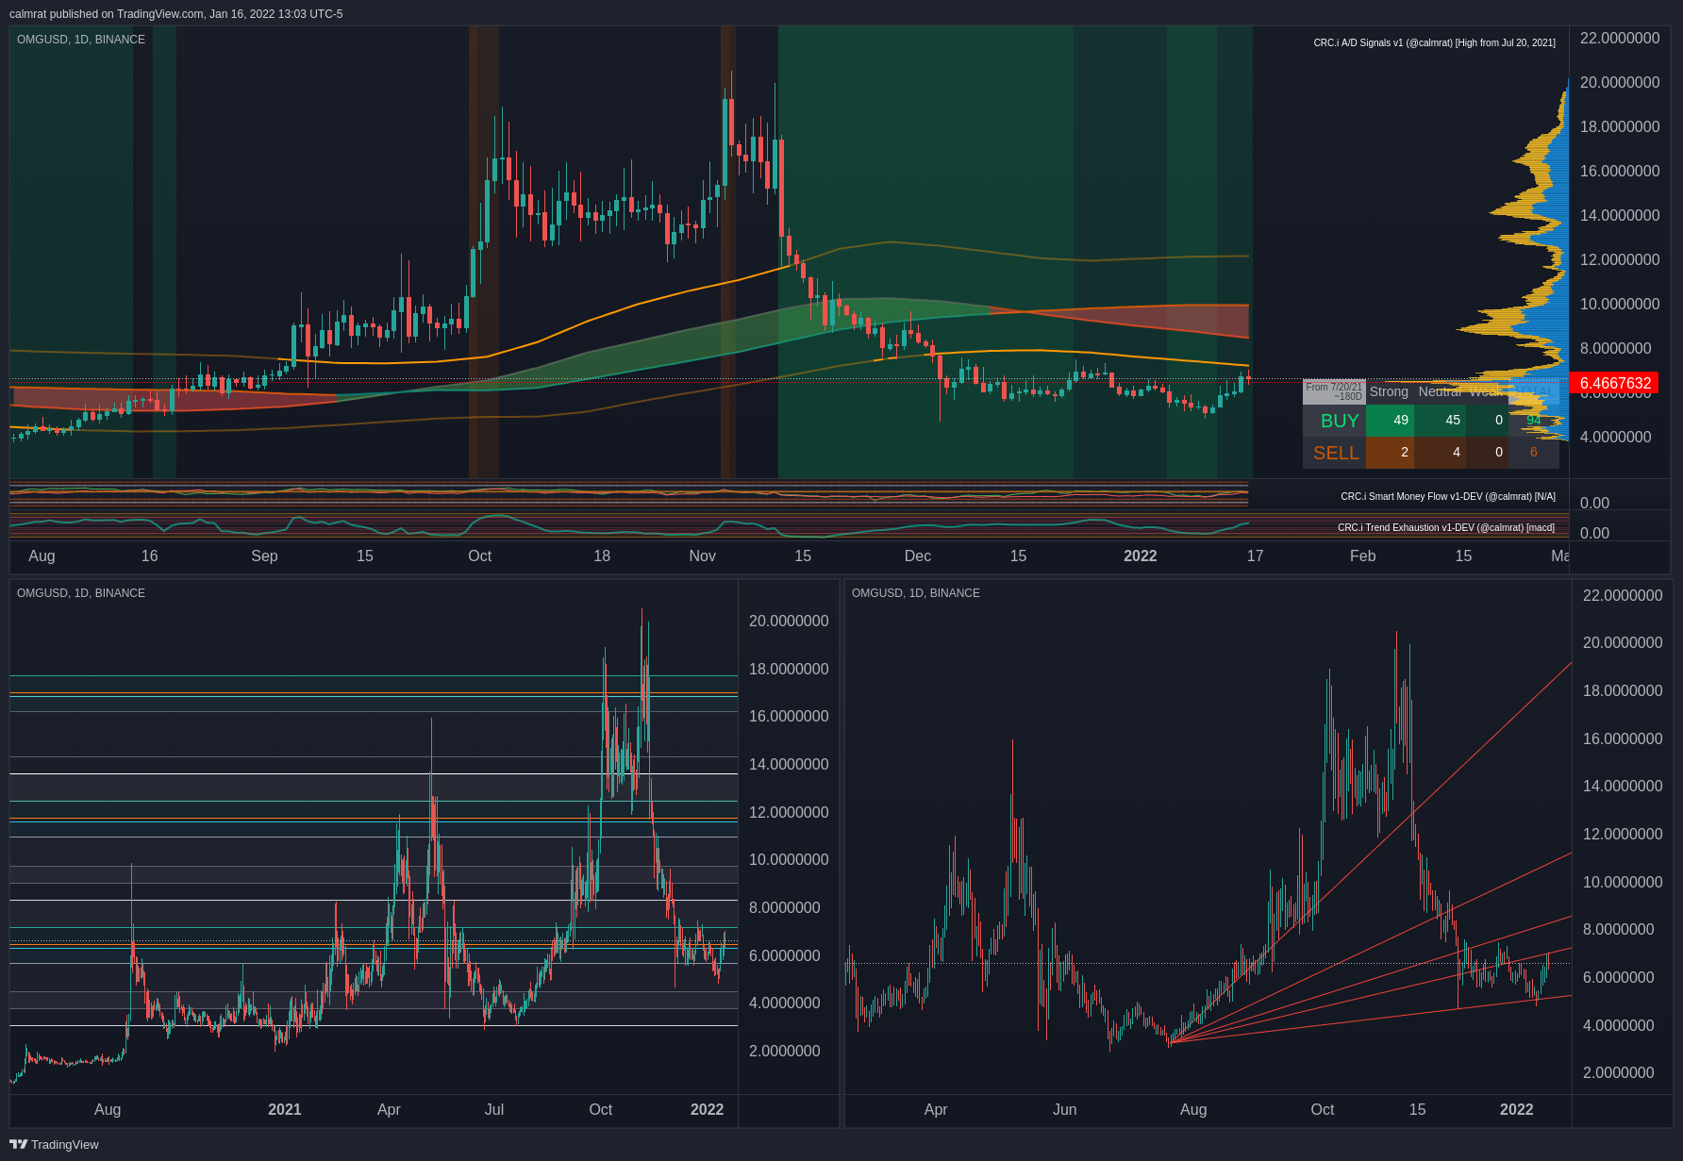Click the 20.0000000 price label on the bottom-left chart
Image resolution: width=1683 pixels, height=1161 pixels.
pos(789,622)
